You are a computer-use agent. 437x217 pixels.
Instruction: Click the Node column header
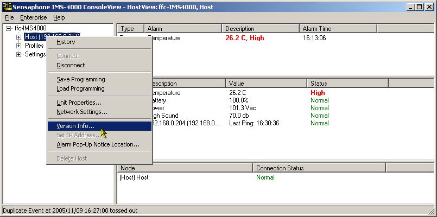click(185, 168)
